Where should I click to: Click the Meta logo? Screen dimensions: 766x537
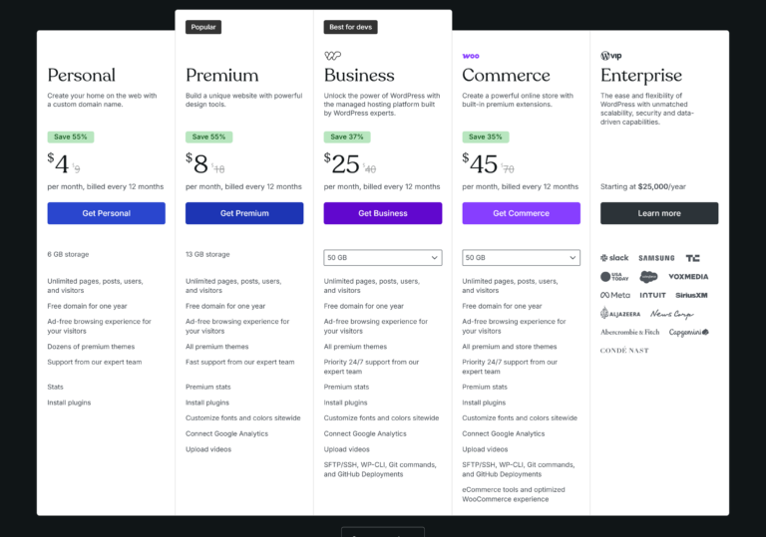[615, 295]
